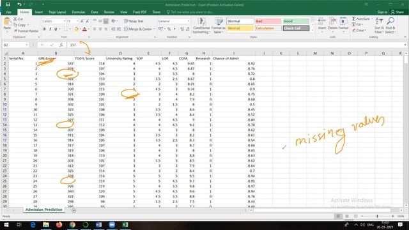Viewport: 409px width, 230px height.
Task: Open Find & Select magnifier
Action: (390, 26)
